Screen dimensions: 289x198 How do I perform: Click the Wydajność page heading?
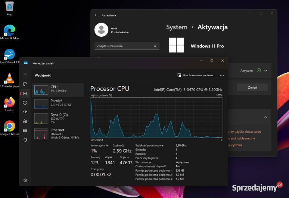43,75
